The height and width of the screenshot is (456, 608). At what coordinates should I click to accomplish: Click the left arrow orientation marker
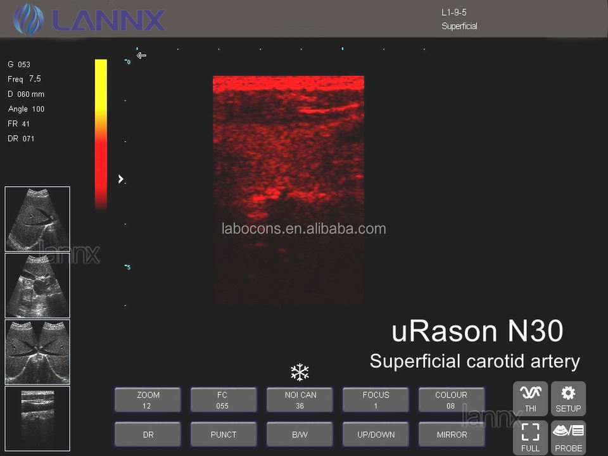pos(141,56)
